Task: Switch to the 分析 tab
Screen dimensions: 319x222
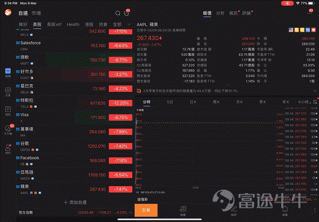Action: 220,13
